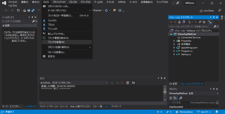
Task: Click Manage Remotes menu item
Action: click(67, 52)
